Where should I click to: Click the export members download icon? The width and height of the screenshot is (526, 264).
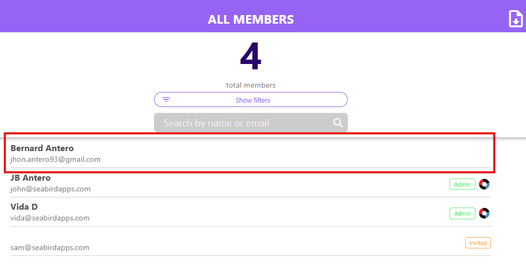point(516,19)
